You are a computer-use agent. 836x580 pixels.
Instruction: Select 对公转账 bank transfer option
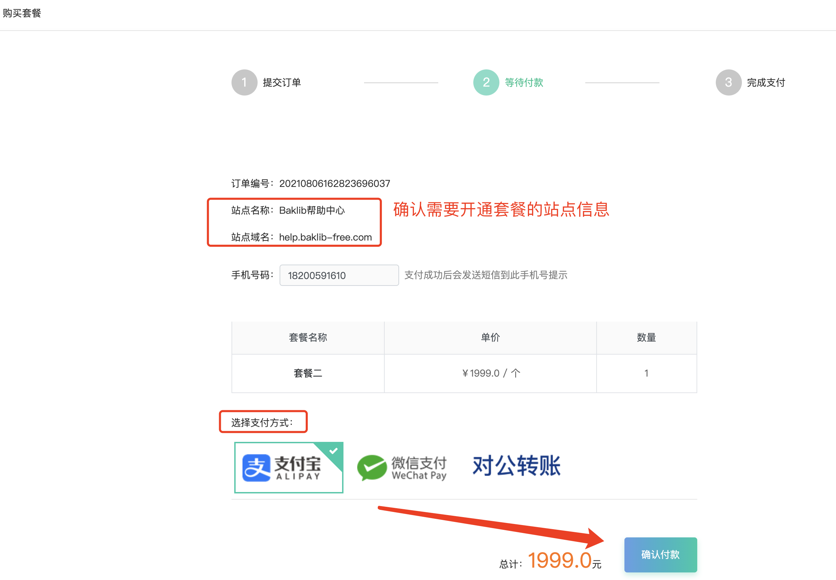click(x=517, y=466)
